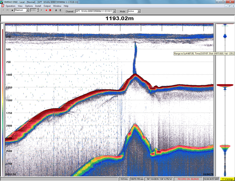Click the red circle record icon
Screen dimensions: 235x181
pyautogui.click(x=46, y=10)
